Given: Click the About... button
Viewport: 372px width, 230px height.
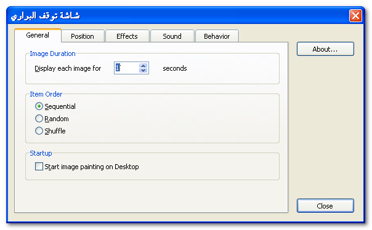Looking at the screenshot, I should pyautogui.click(x=325, y=49).
